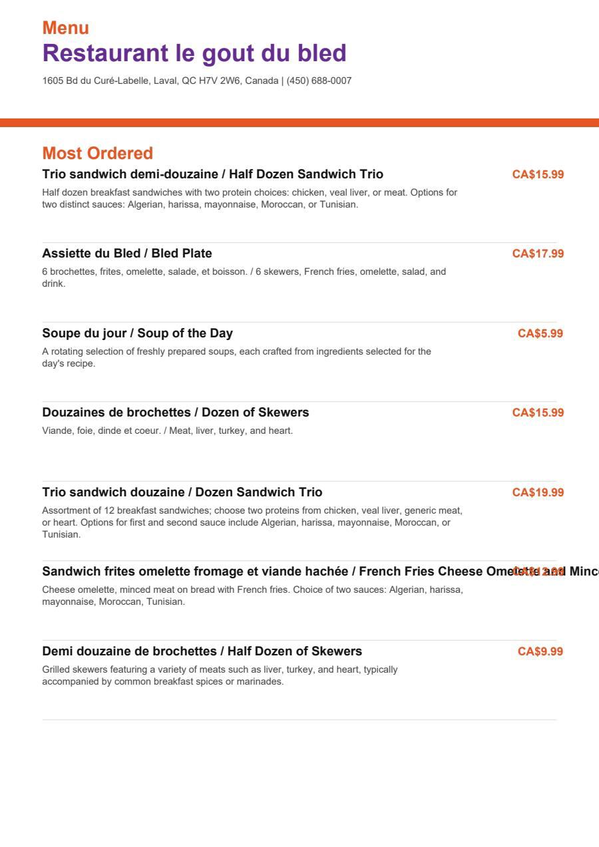Select the orange Menu heading
This screenshot has height=847, width=599.
65,28
